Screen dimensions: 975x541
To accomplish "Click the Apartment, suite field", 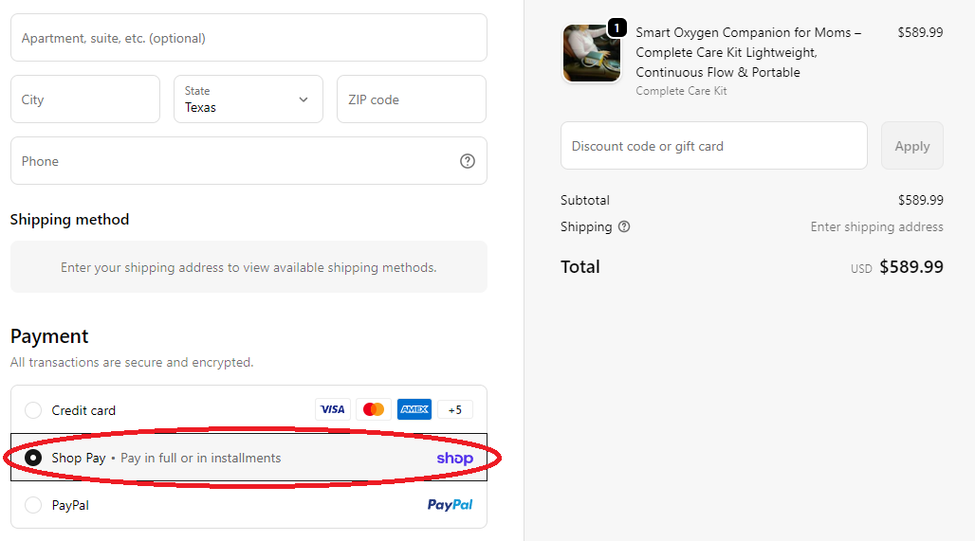I will tap(248, 38).
